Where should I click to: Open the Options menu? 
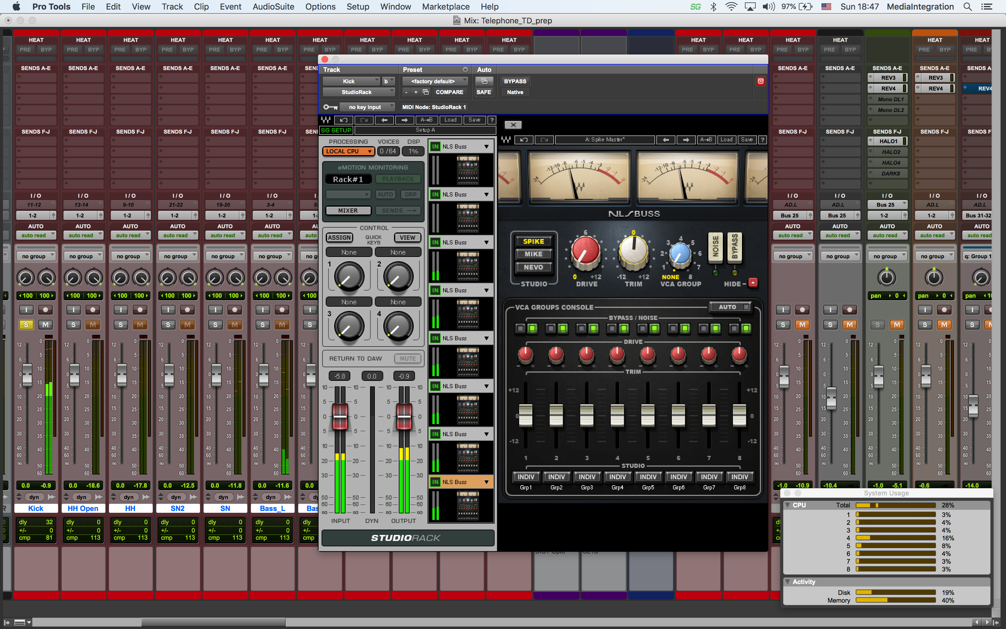[x=320, y=7]
